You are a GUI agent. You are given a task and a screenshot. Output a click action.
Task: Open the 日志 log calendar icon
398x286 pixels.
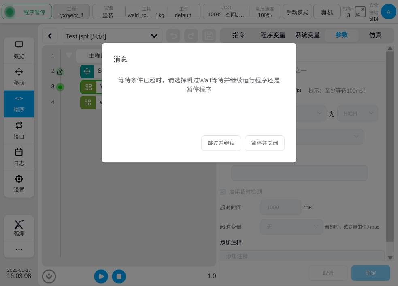click(x=19, y=157)
